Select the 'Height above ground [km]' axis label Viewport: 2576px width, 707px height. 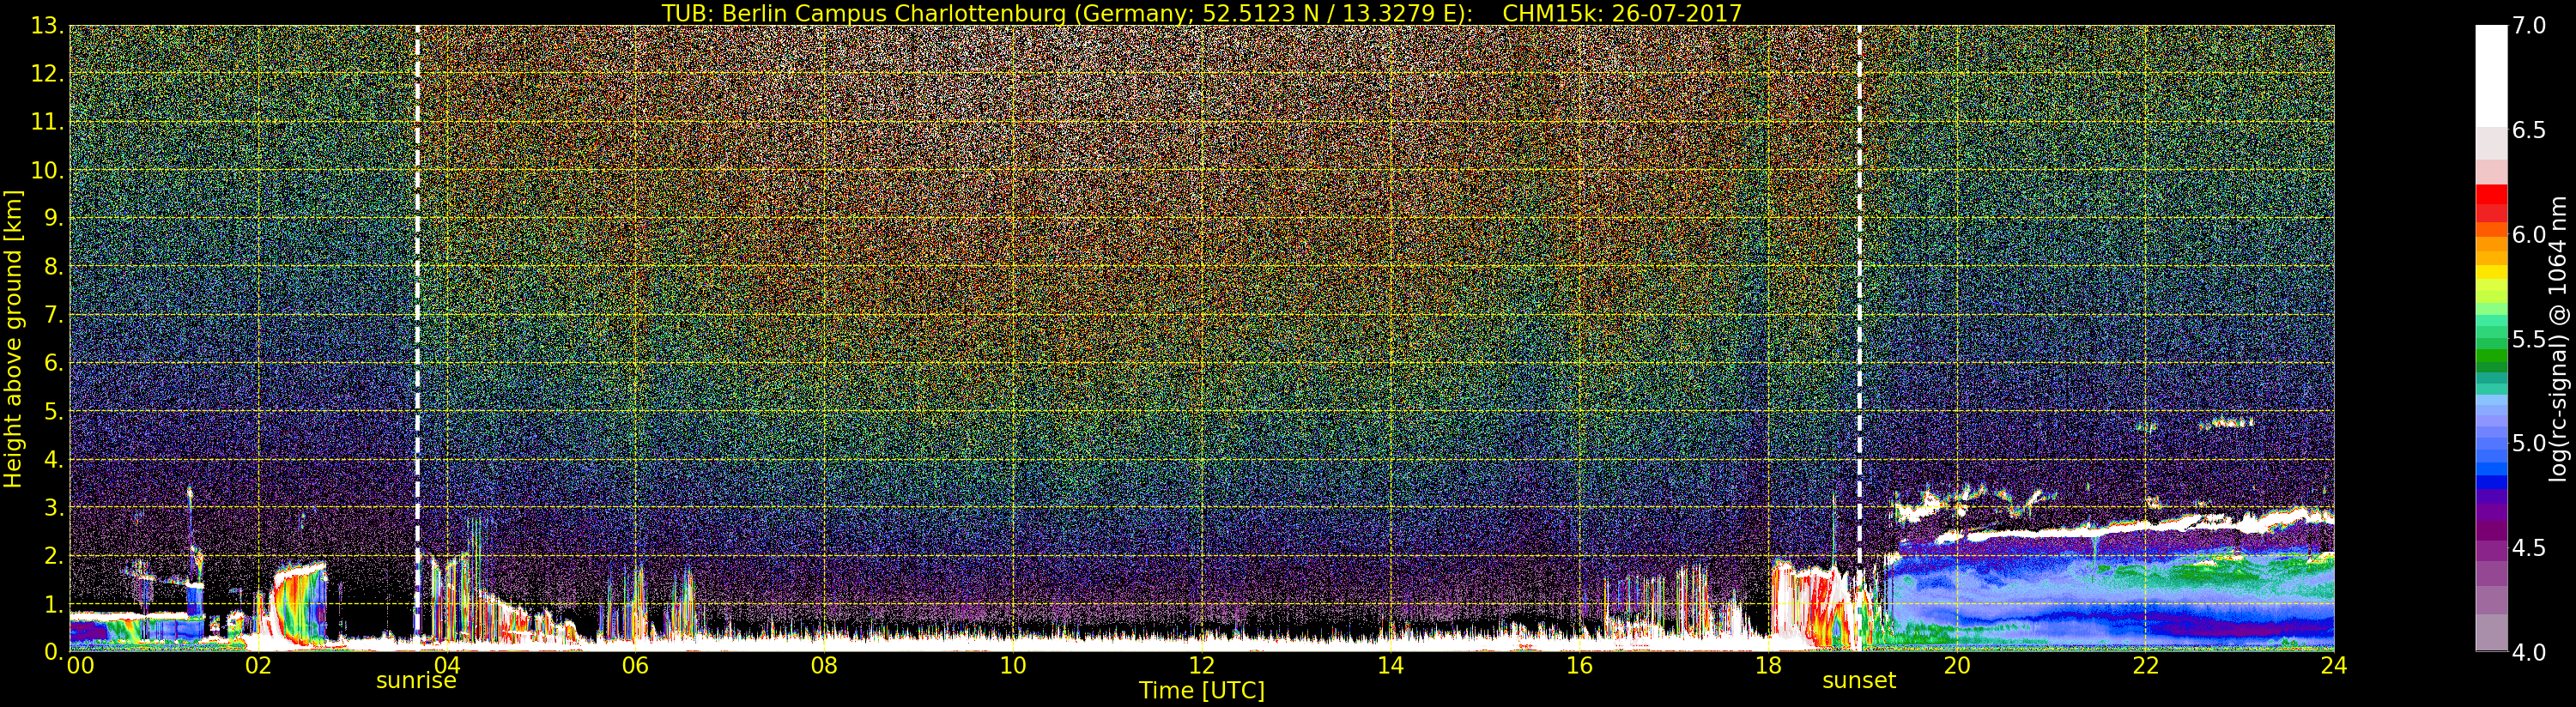[13, 338]
